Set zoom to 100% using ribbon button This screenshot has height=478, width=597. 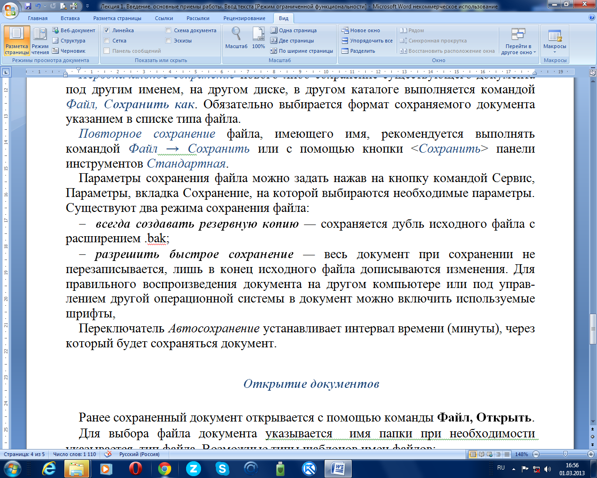(258, 38)
